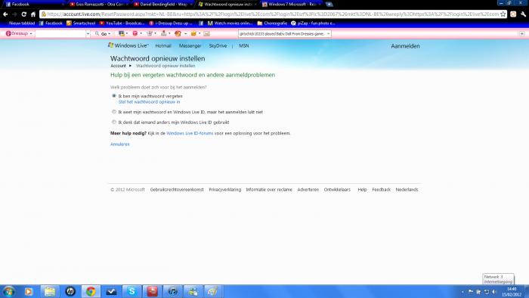Click the Annuleren link
Image resolution: width=529 pixels, height=298 pixels.
[x=119, y=144]
